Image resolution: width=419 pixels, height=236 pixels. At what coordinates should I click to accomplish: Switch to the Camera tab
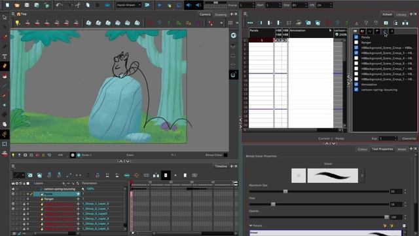[205, 14]
